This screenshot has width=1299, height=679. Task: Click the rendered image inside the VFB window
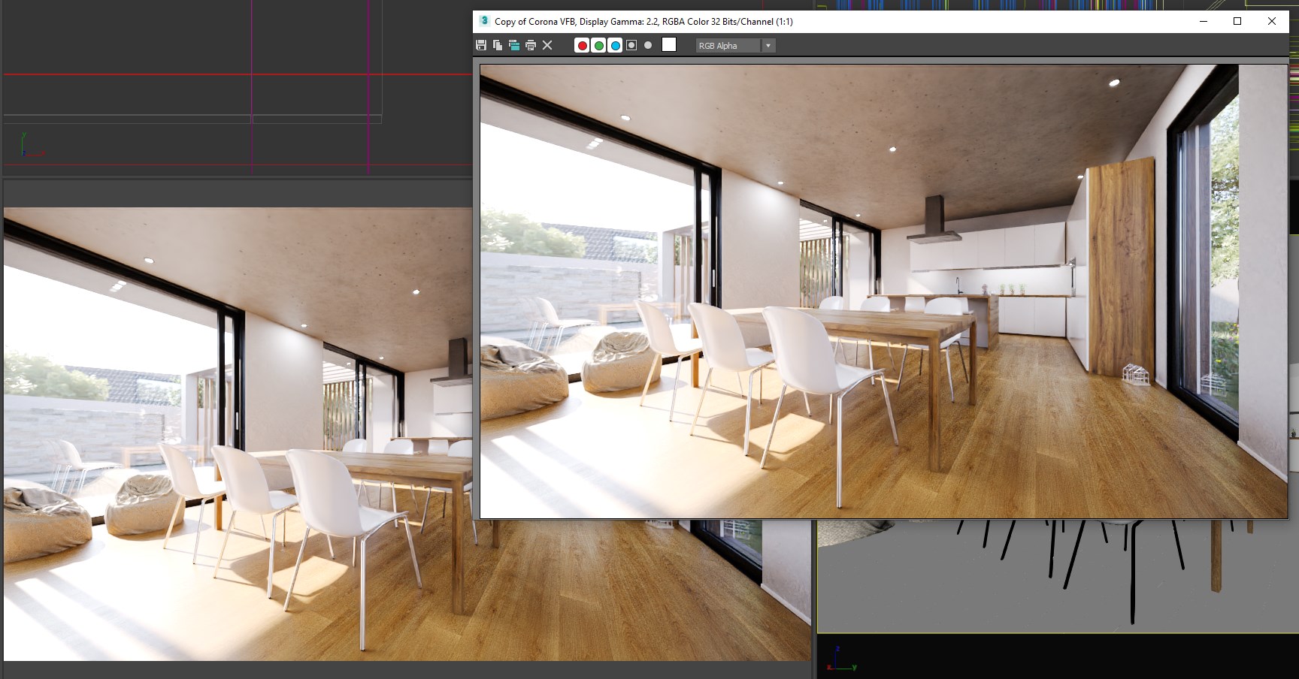[883, 291]
